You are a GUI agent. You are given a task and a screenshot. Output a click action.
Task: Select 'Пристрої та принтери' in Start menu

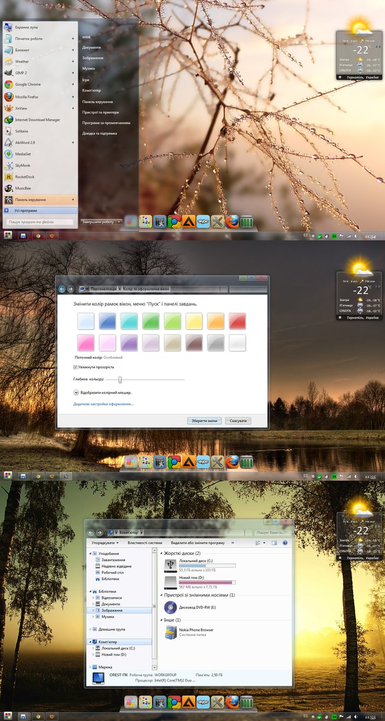click(101, 112)
